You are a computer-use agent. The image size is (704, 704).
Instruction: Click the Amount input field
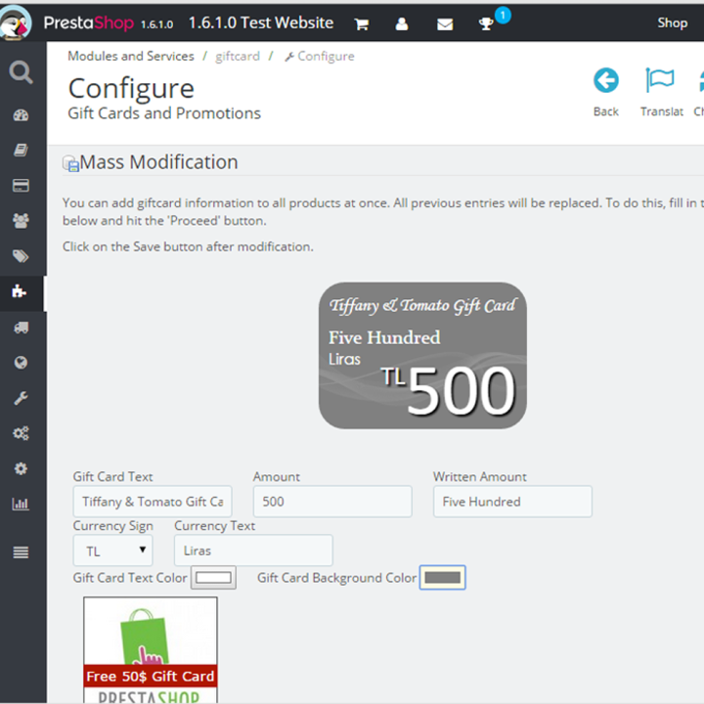(x=332, y=502)
